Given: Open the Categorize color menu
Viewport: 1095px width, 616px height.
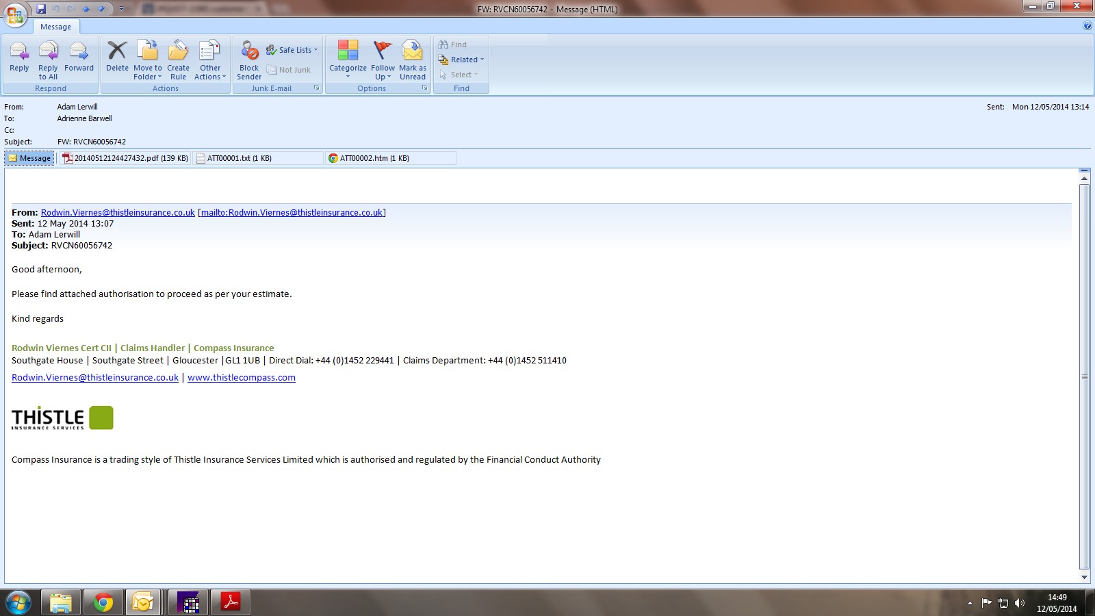Looking at the screenshot, I should coord(348,60).
